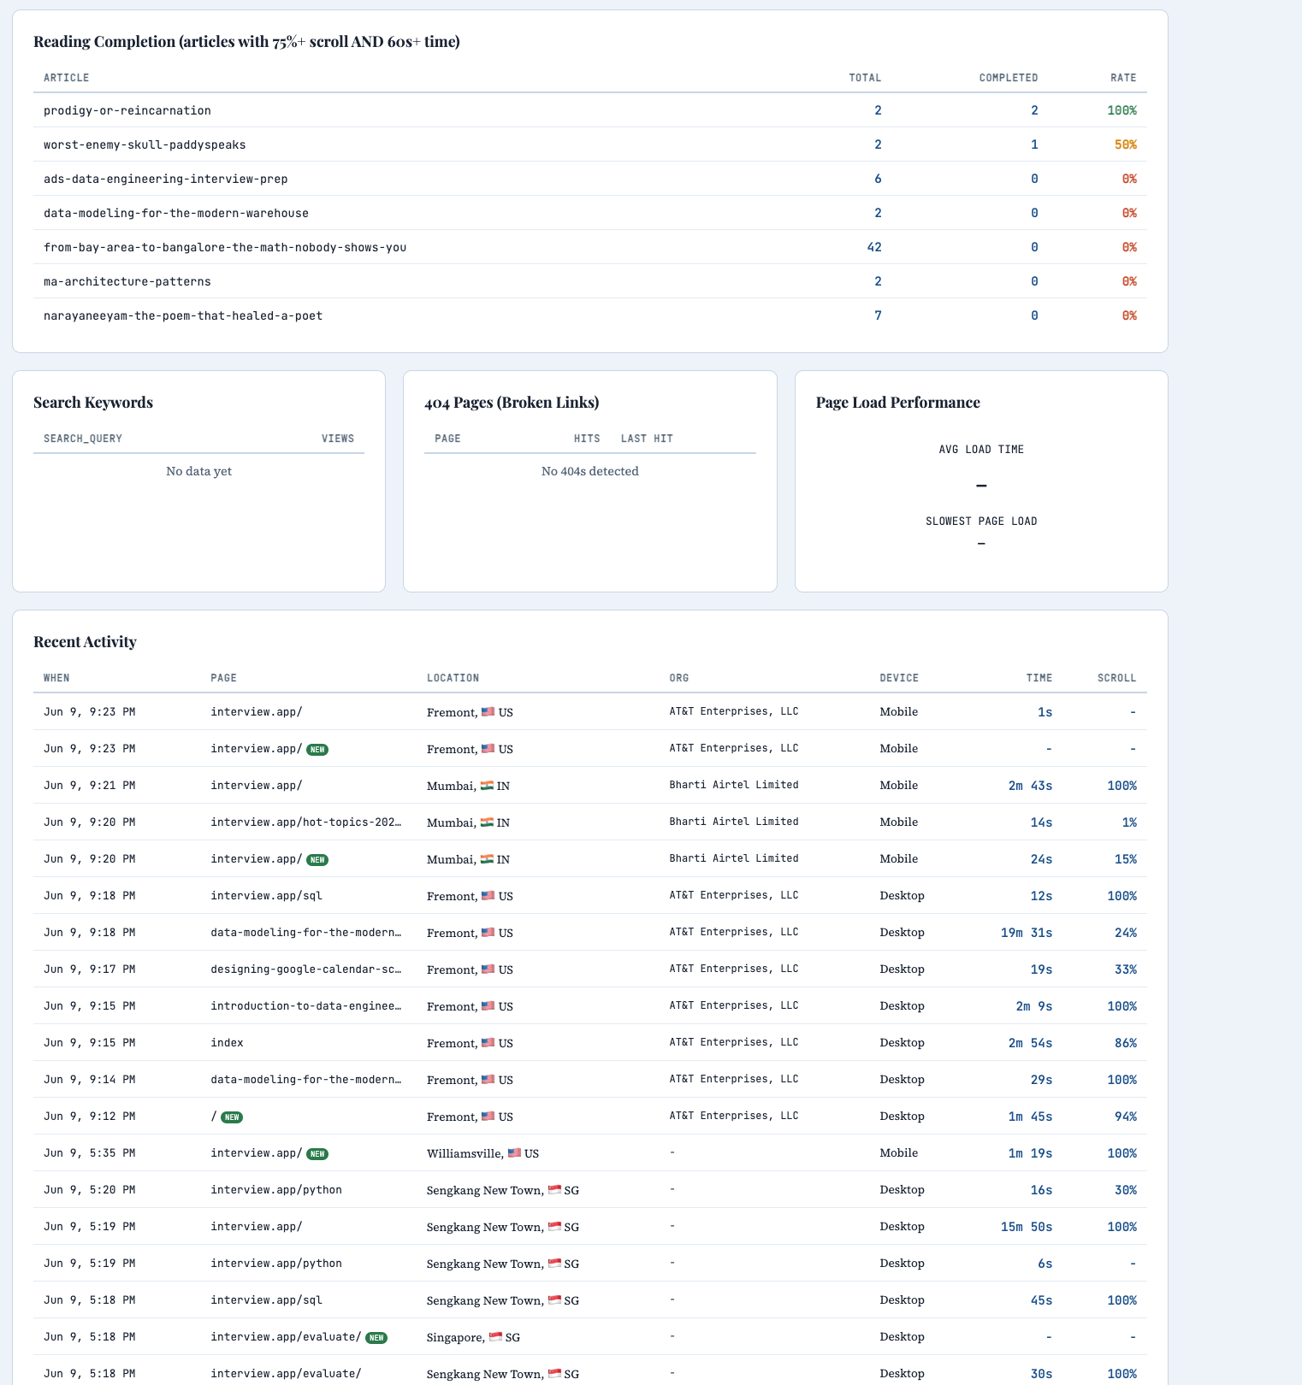
Task: Click the LAST HIT column header
Action: pyautogui.click(x=647, y=439)
